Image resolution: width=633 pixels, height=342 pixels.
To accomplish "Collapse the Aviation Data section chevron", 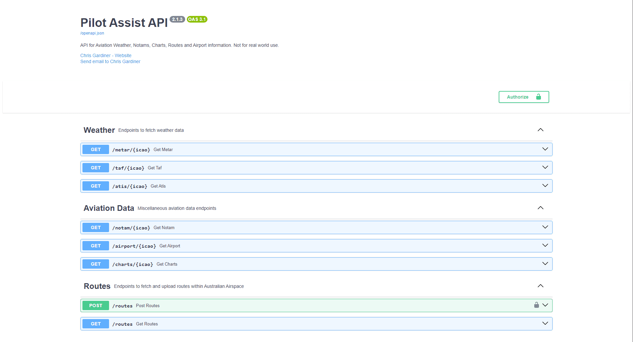I will [541, 208].
